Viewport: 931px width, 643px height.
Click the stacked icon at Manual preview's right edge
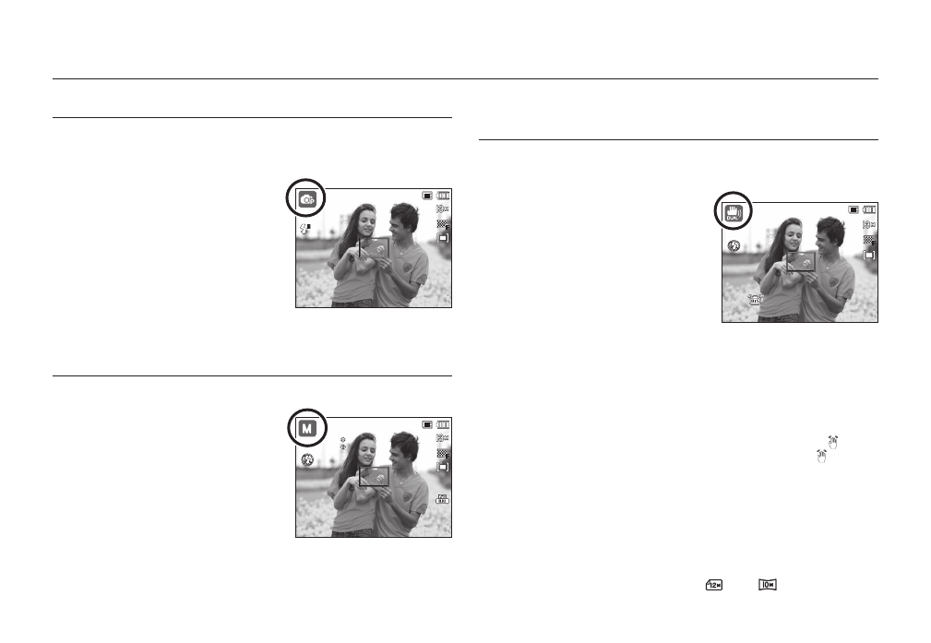point(442,499)
